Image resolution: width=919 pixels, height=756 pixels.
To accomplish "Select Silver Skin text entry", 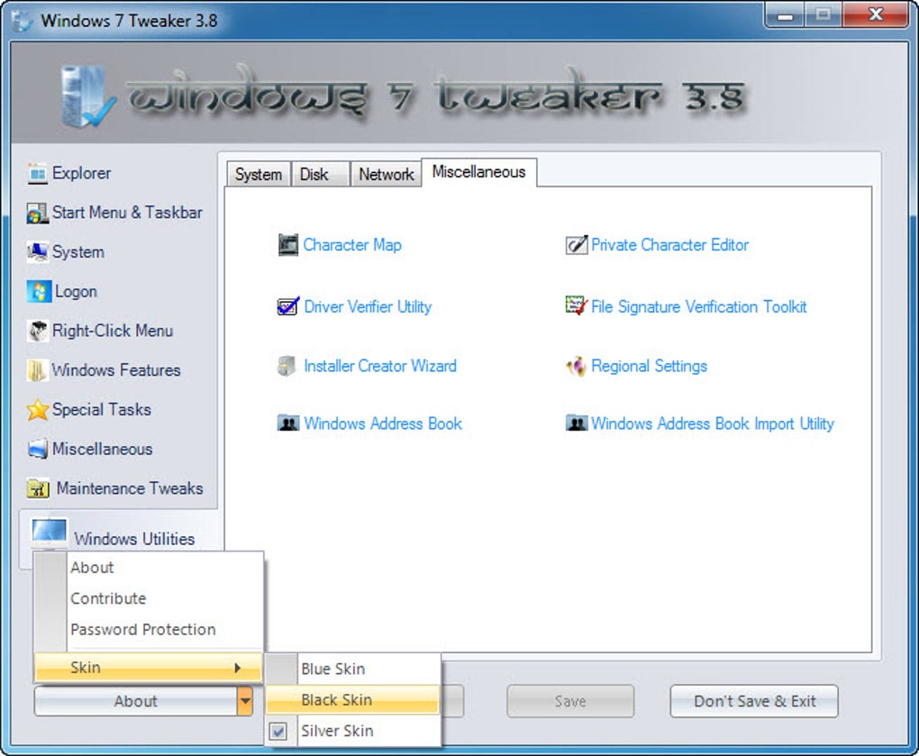I will [x=337, y=731].
